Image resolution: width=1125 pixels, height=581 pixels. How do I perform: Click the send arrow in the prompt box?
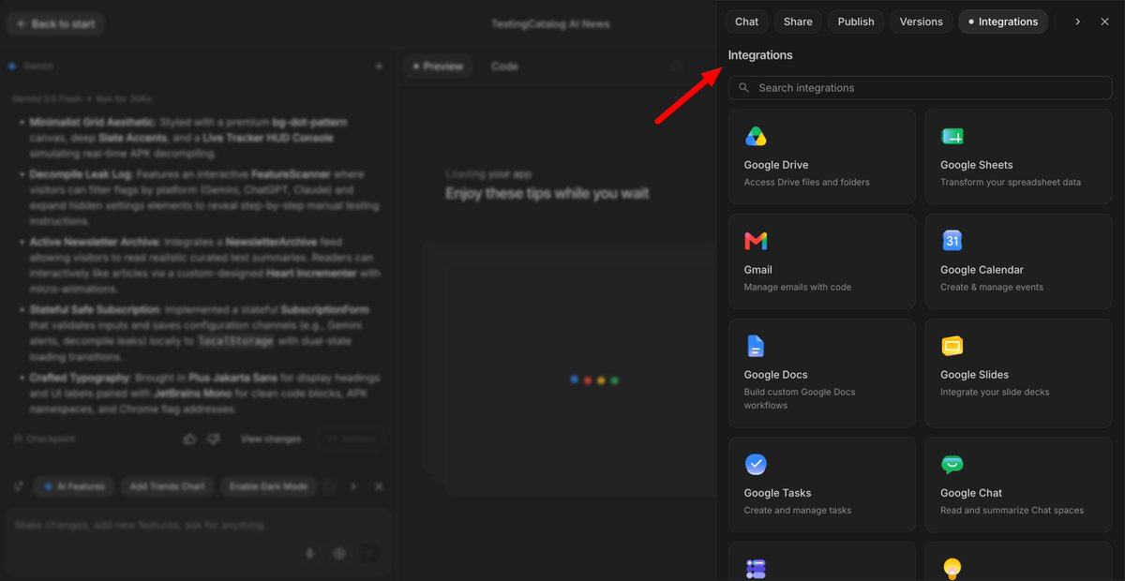pyautogui.click(x=369, y=554)
